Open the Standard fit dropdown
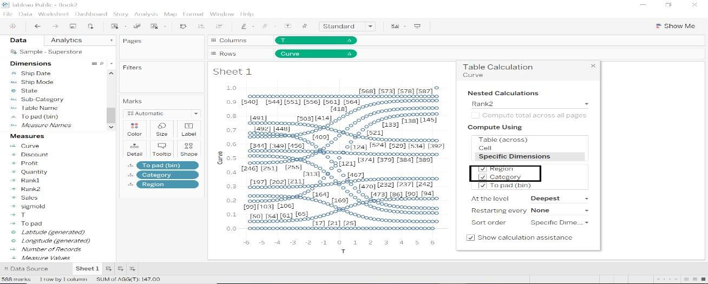Screen dimensions: 708x284 tap(348, 26)
